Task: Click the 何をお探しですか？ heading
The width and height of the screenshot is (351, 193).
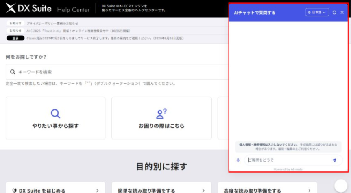Action: tap(26, 57)
